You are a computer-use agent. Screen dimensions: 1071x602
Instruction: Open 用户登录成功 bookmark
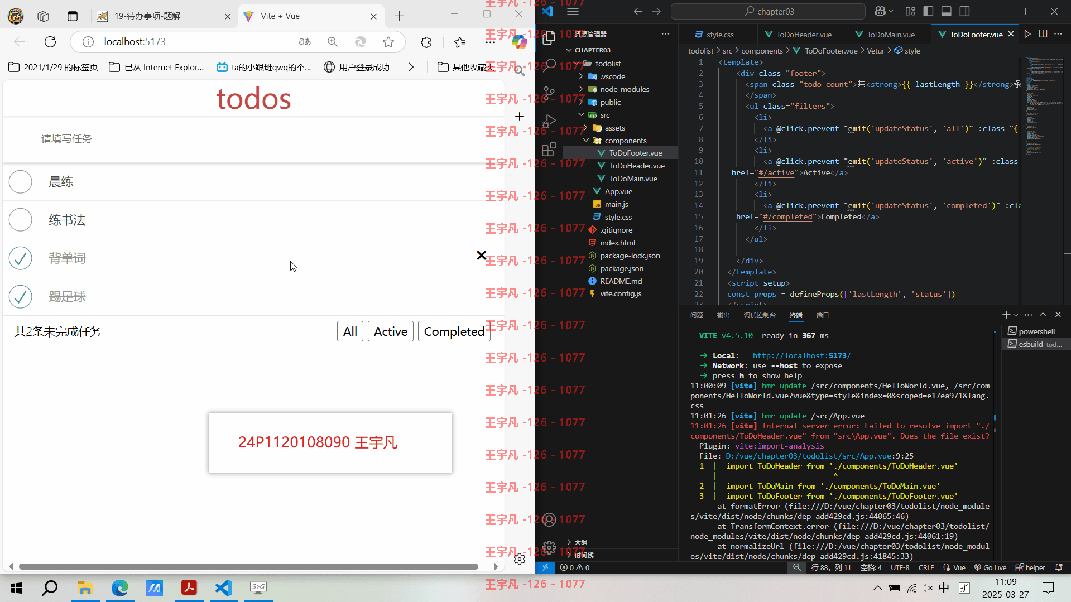tap(357, 67)
